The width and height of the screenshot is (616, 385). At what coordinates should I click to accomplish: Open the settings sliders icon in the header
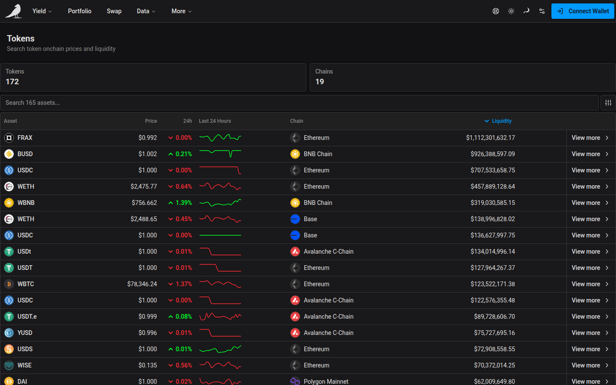coord(542,11)
